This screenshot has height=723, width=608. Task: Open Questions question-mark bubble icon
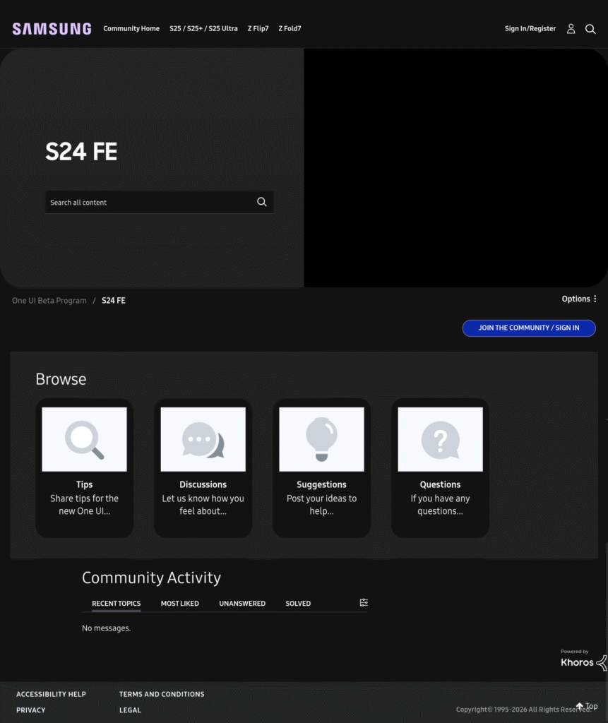(x=440, y=439)
